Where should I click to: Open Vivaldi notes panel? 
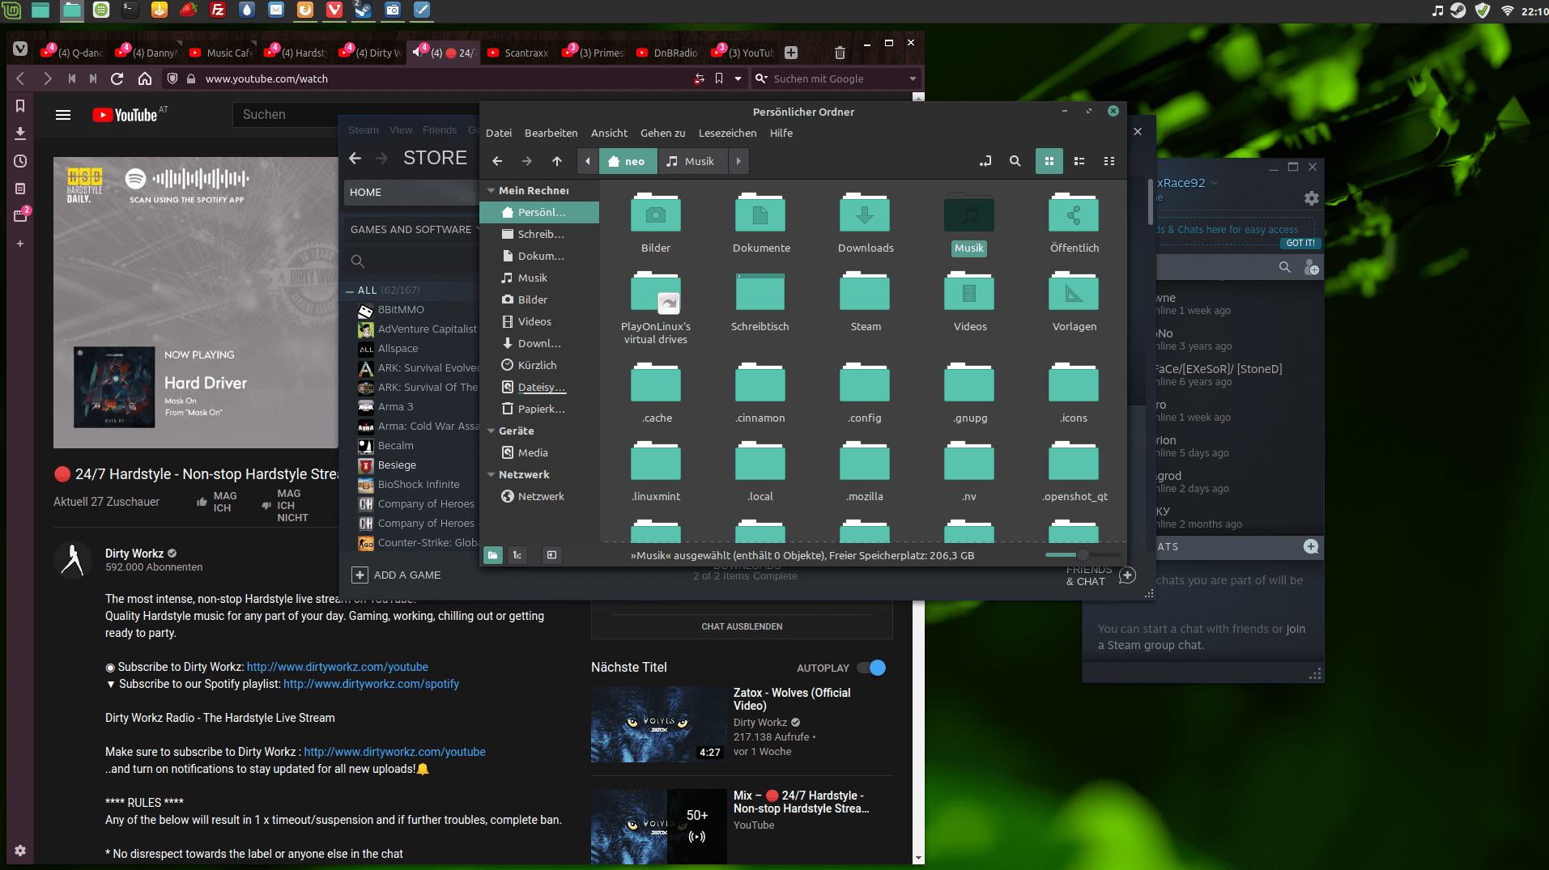click(x=20, y=189)
